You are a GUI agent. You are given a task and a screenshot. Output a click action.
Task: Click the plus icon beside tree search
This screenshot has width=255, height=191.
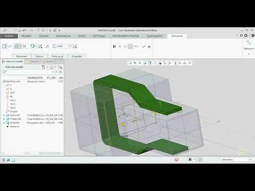(x=61, y=72)
